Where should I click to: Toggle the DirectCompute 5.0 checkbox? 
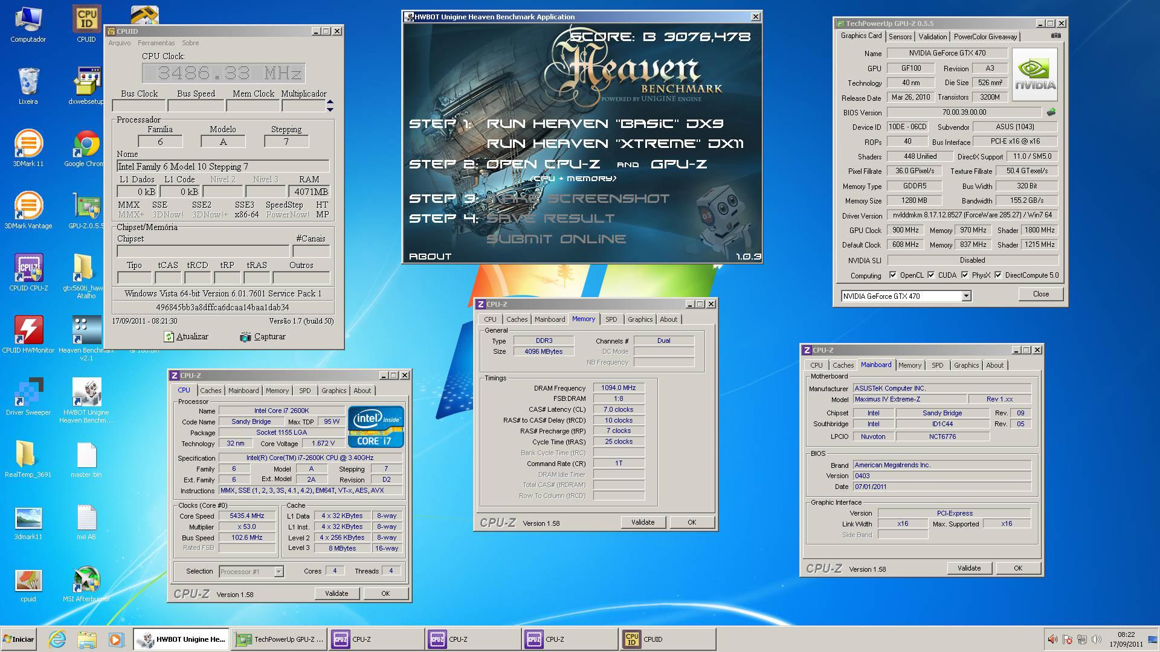[998, 275]
